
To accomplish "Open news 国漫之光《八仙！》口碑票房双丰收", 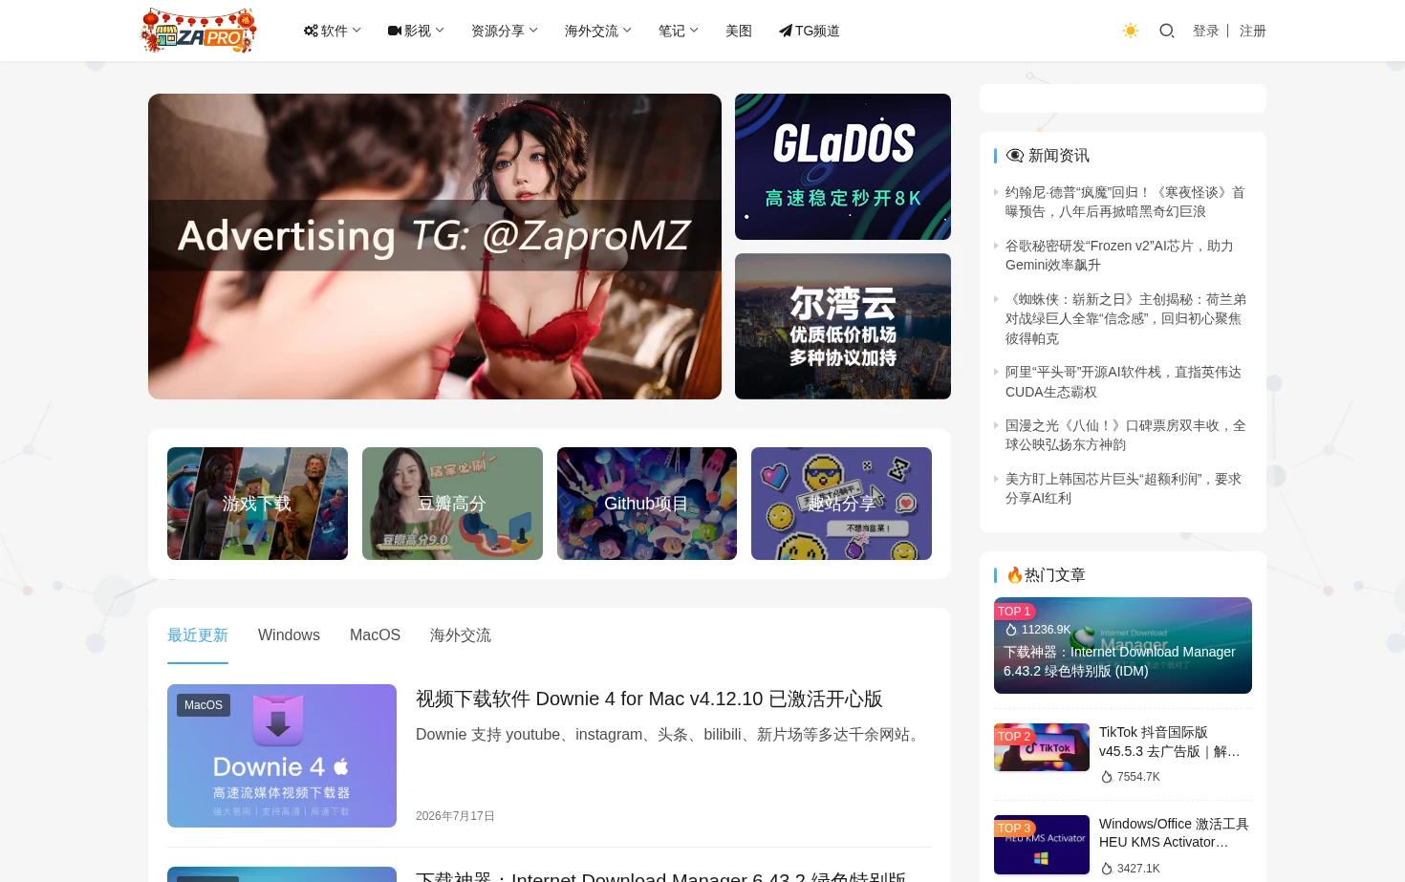I will pyautogui.click(x=1126, y=435).
